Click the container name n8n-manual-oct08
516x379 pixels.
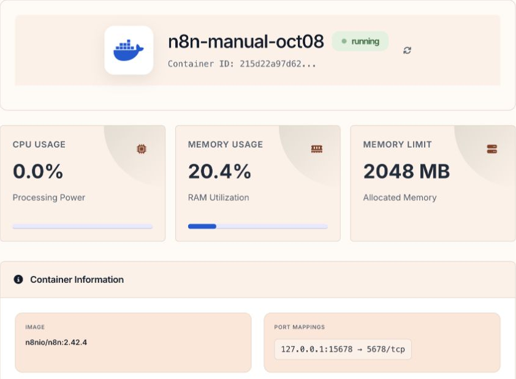[x=246, y=42]
